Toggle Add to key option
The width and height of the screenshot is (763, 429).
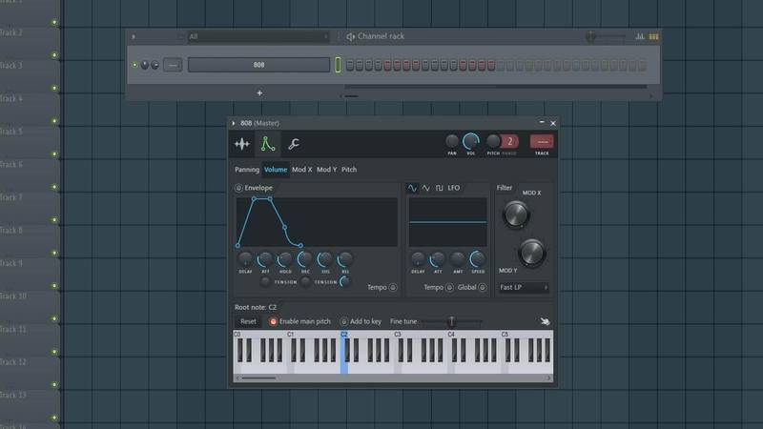point(343,321)
